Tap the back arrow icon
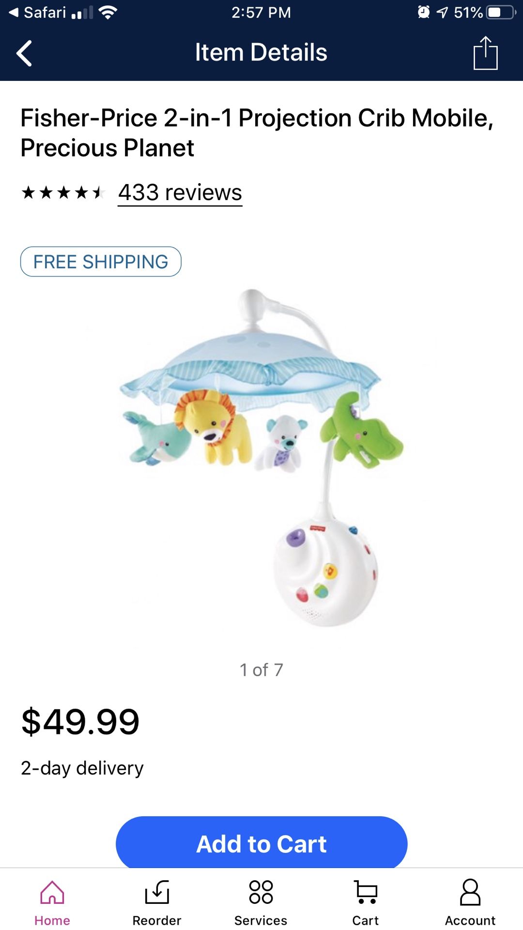 point(24,53)
